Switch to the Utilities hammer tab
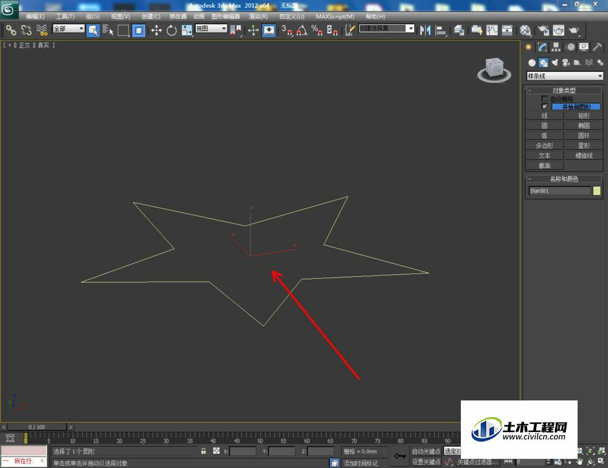This screenshot has width=608, height=468. 598,47
